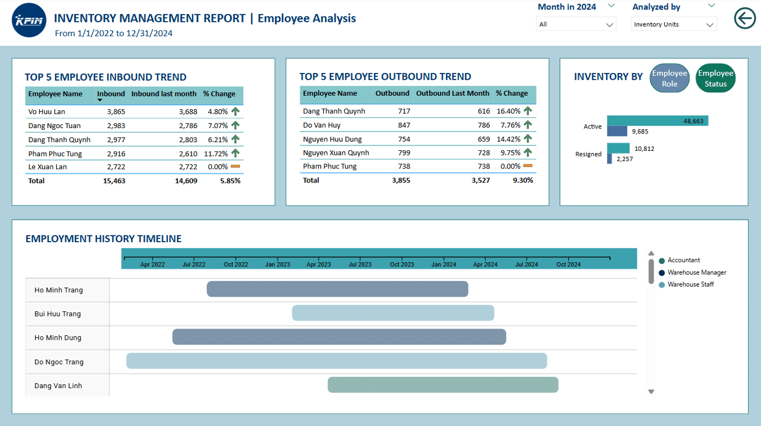The width and height of the screenshot is (761, 426).
Task: Click the sort arrow under Inbound column header
Action: (100, 100)
